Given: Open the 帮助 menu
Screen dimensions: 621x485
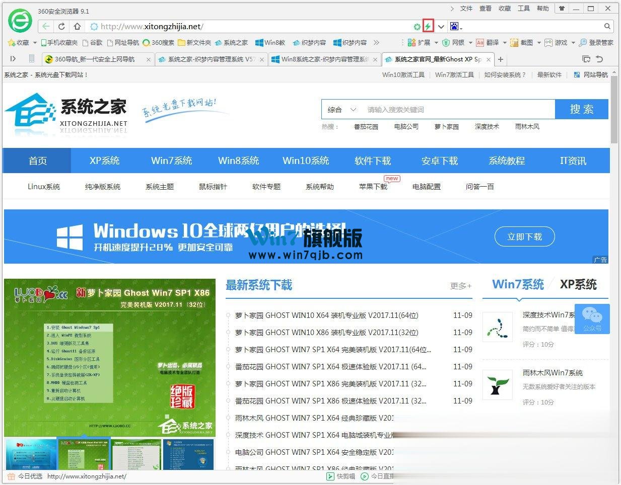Looking at the screenshot, I should (543, 9).
